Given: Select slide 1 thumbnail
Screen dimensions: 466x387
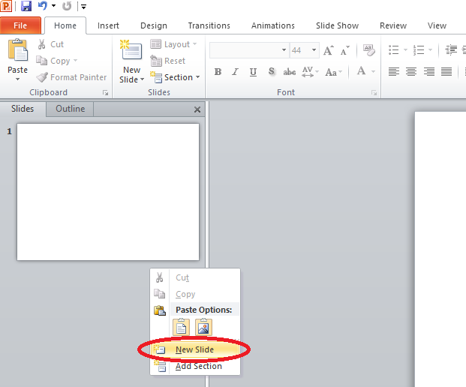Looking at the screenshot, I should click(107, 192).
